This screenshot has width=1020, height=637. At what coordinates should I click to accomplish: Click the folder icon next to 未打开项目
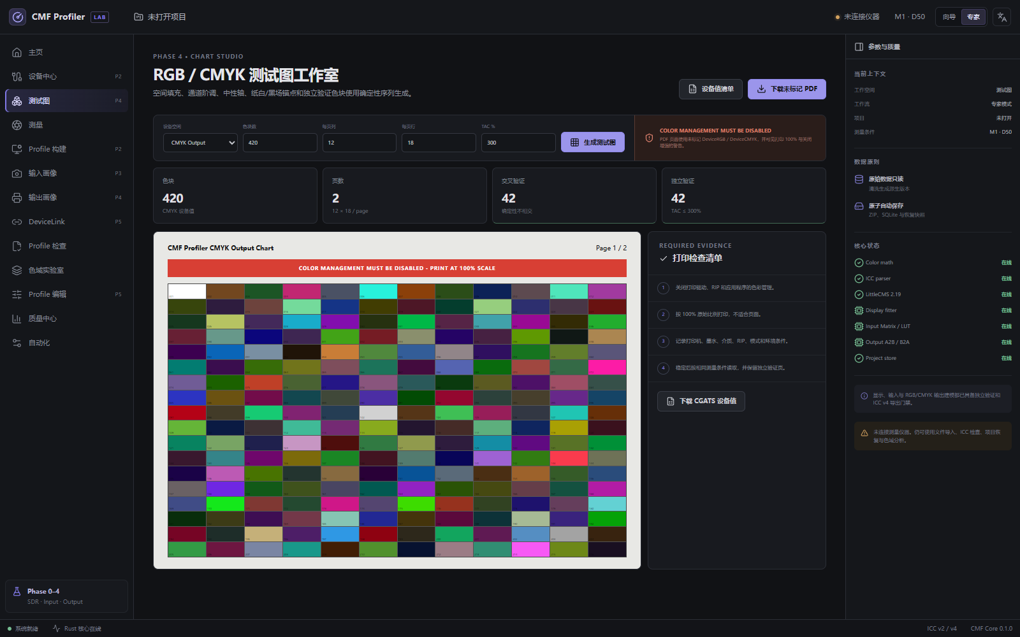click(x=138, y=17)
